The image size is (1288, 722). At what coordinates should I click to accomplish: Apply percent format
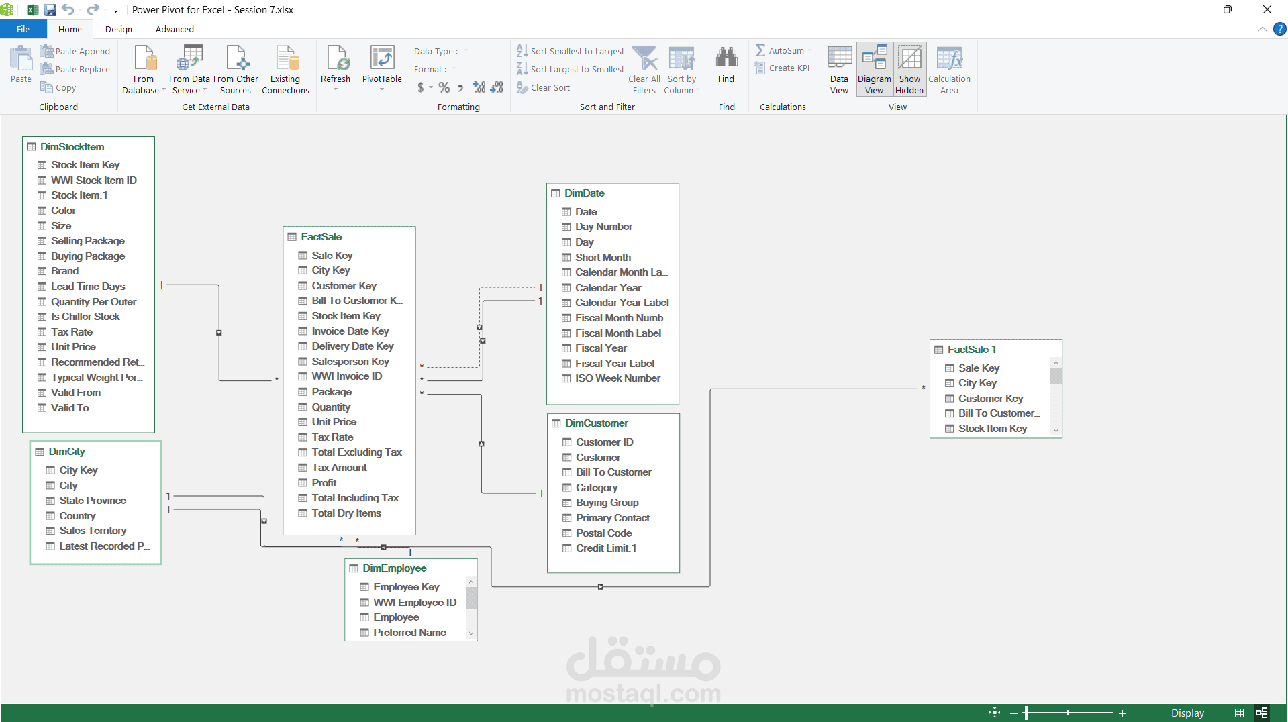pyautogui.click(x=444, y=87)
